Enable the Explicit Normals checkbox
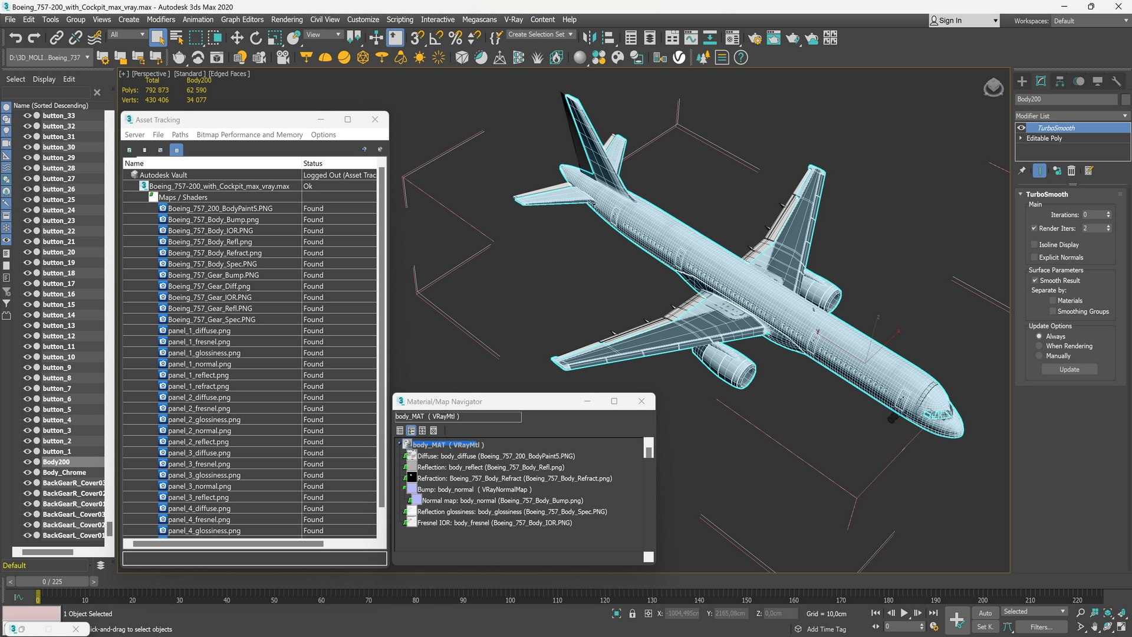 (1034, 257)
